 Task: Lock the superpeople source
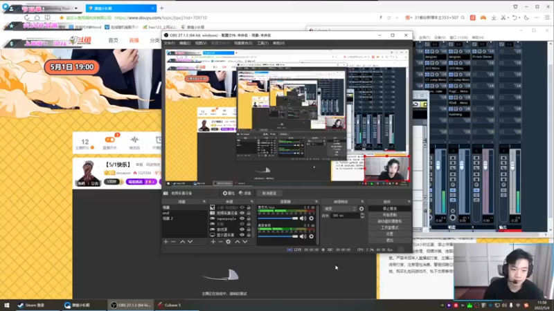(249, 218)
